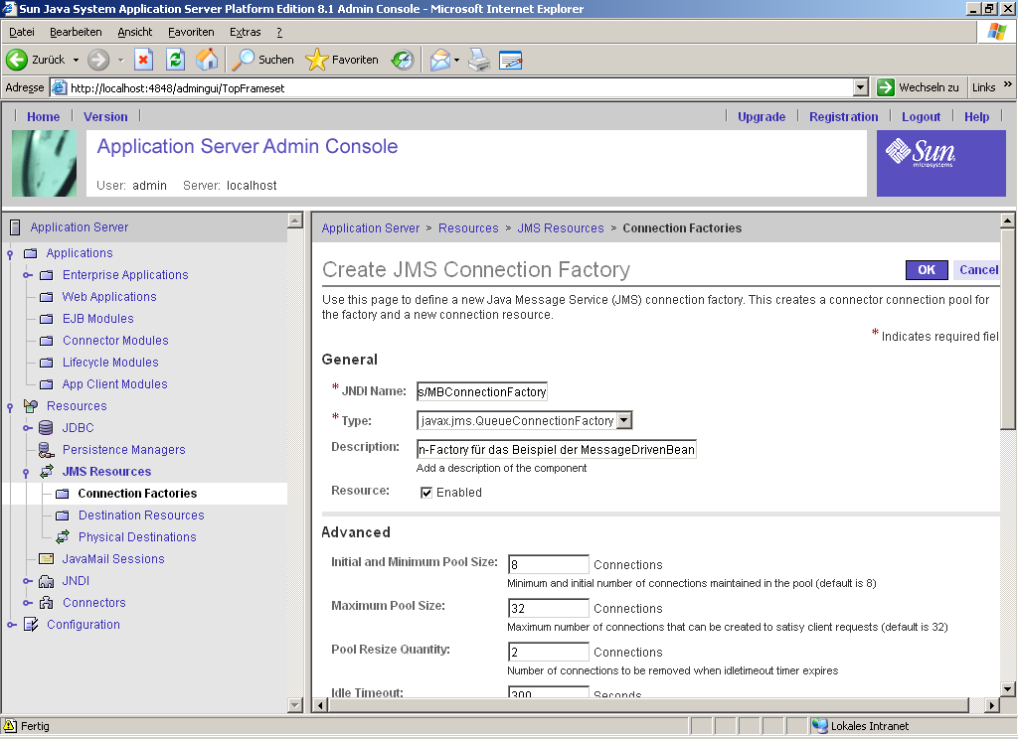Click the Help link in header
This screenshot has width=1018, height=739.
point(976,117)
